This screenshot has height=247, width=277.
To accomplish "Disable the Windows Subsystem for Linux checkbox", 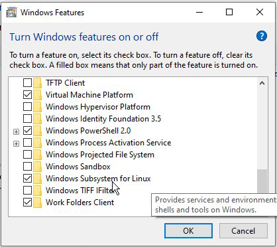I will point(27,179).
